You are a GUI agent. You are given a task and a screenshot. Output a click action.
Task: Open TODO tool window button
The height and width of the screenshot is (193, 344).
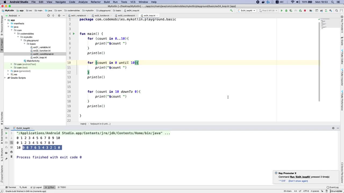click(62, 187)
